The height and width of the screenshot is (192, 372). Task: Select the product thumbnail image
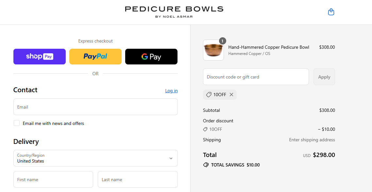213,50
